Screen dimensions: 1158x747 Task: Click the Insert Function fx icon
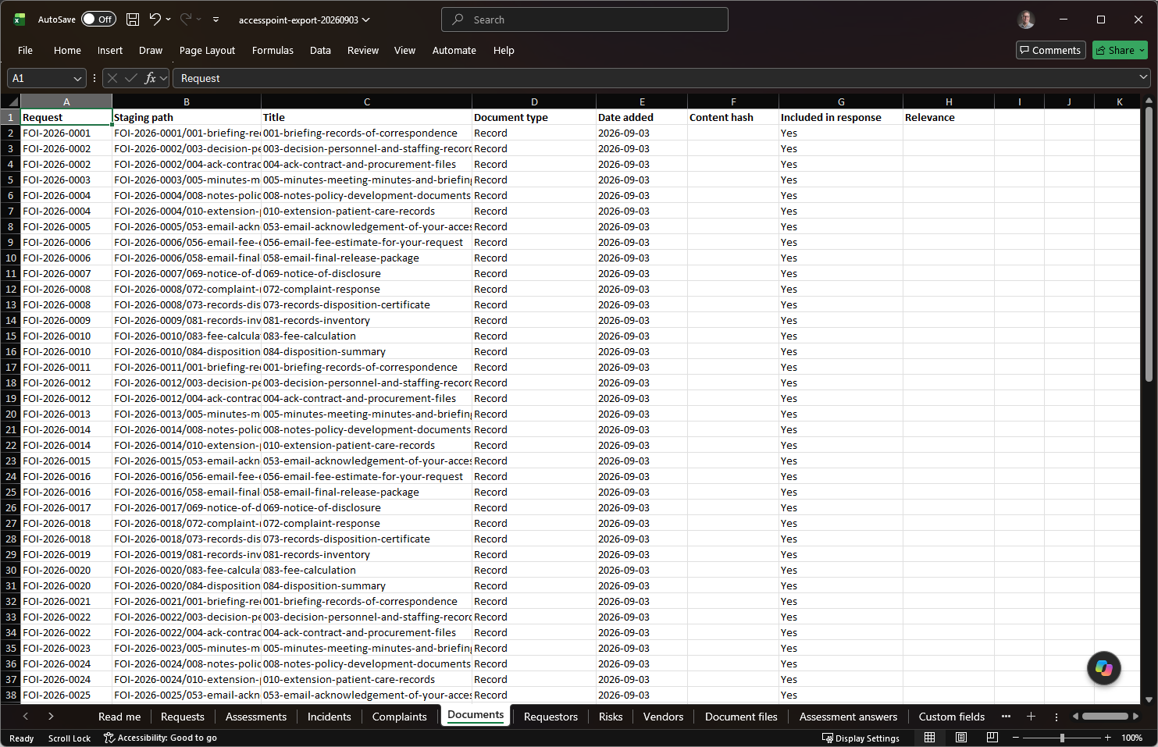click(x=150, y=78)
